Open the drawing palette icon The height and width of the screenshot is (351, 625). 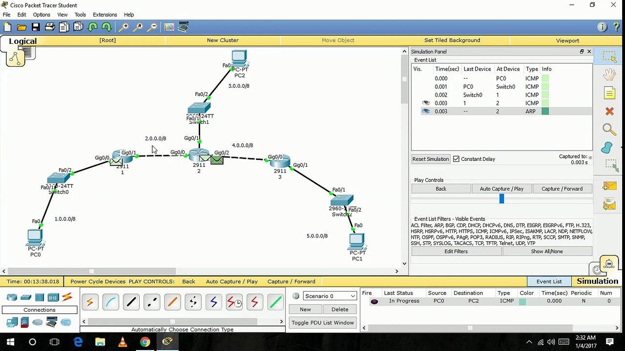[169, 27]
